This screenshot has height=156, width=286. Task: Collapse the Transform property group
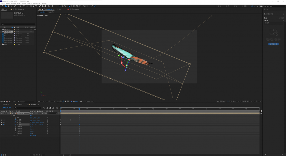point(11,115)
